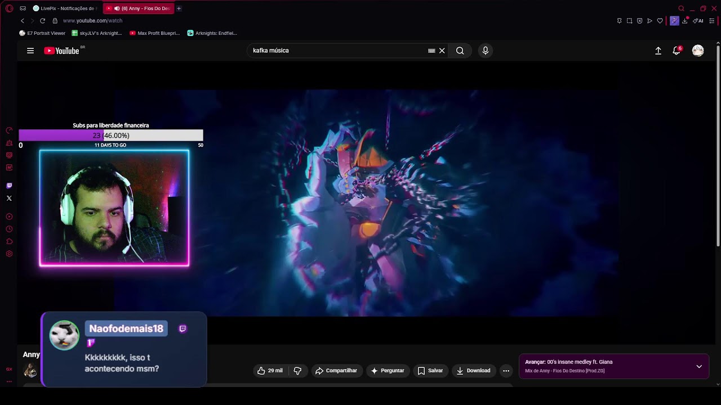
Task: Open the ad blocker shield icon
Action: (639, 21)
